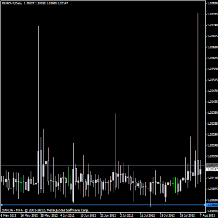The width and height of the screenshot is (218, 218).
Task: Click the 8 May 2012 date label
Action: tap(8, 215)
